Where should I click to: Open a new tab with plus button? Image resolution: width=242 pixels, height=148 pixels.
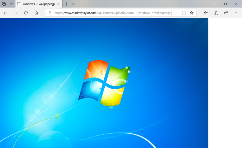click(66, 4)
